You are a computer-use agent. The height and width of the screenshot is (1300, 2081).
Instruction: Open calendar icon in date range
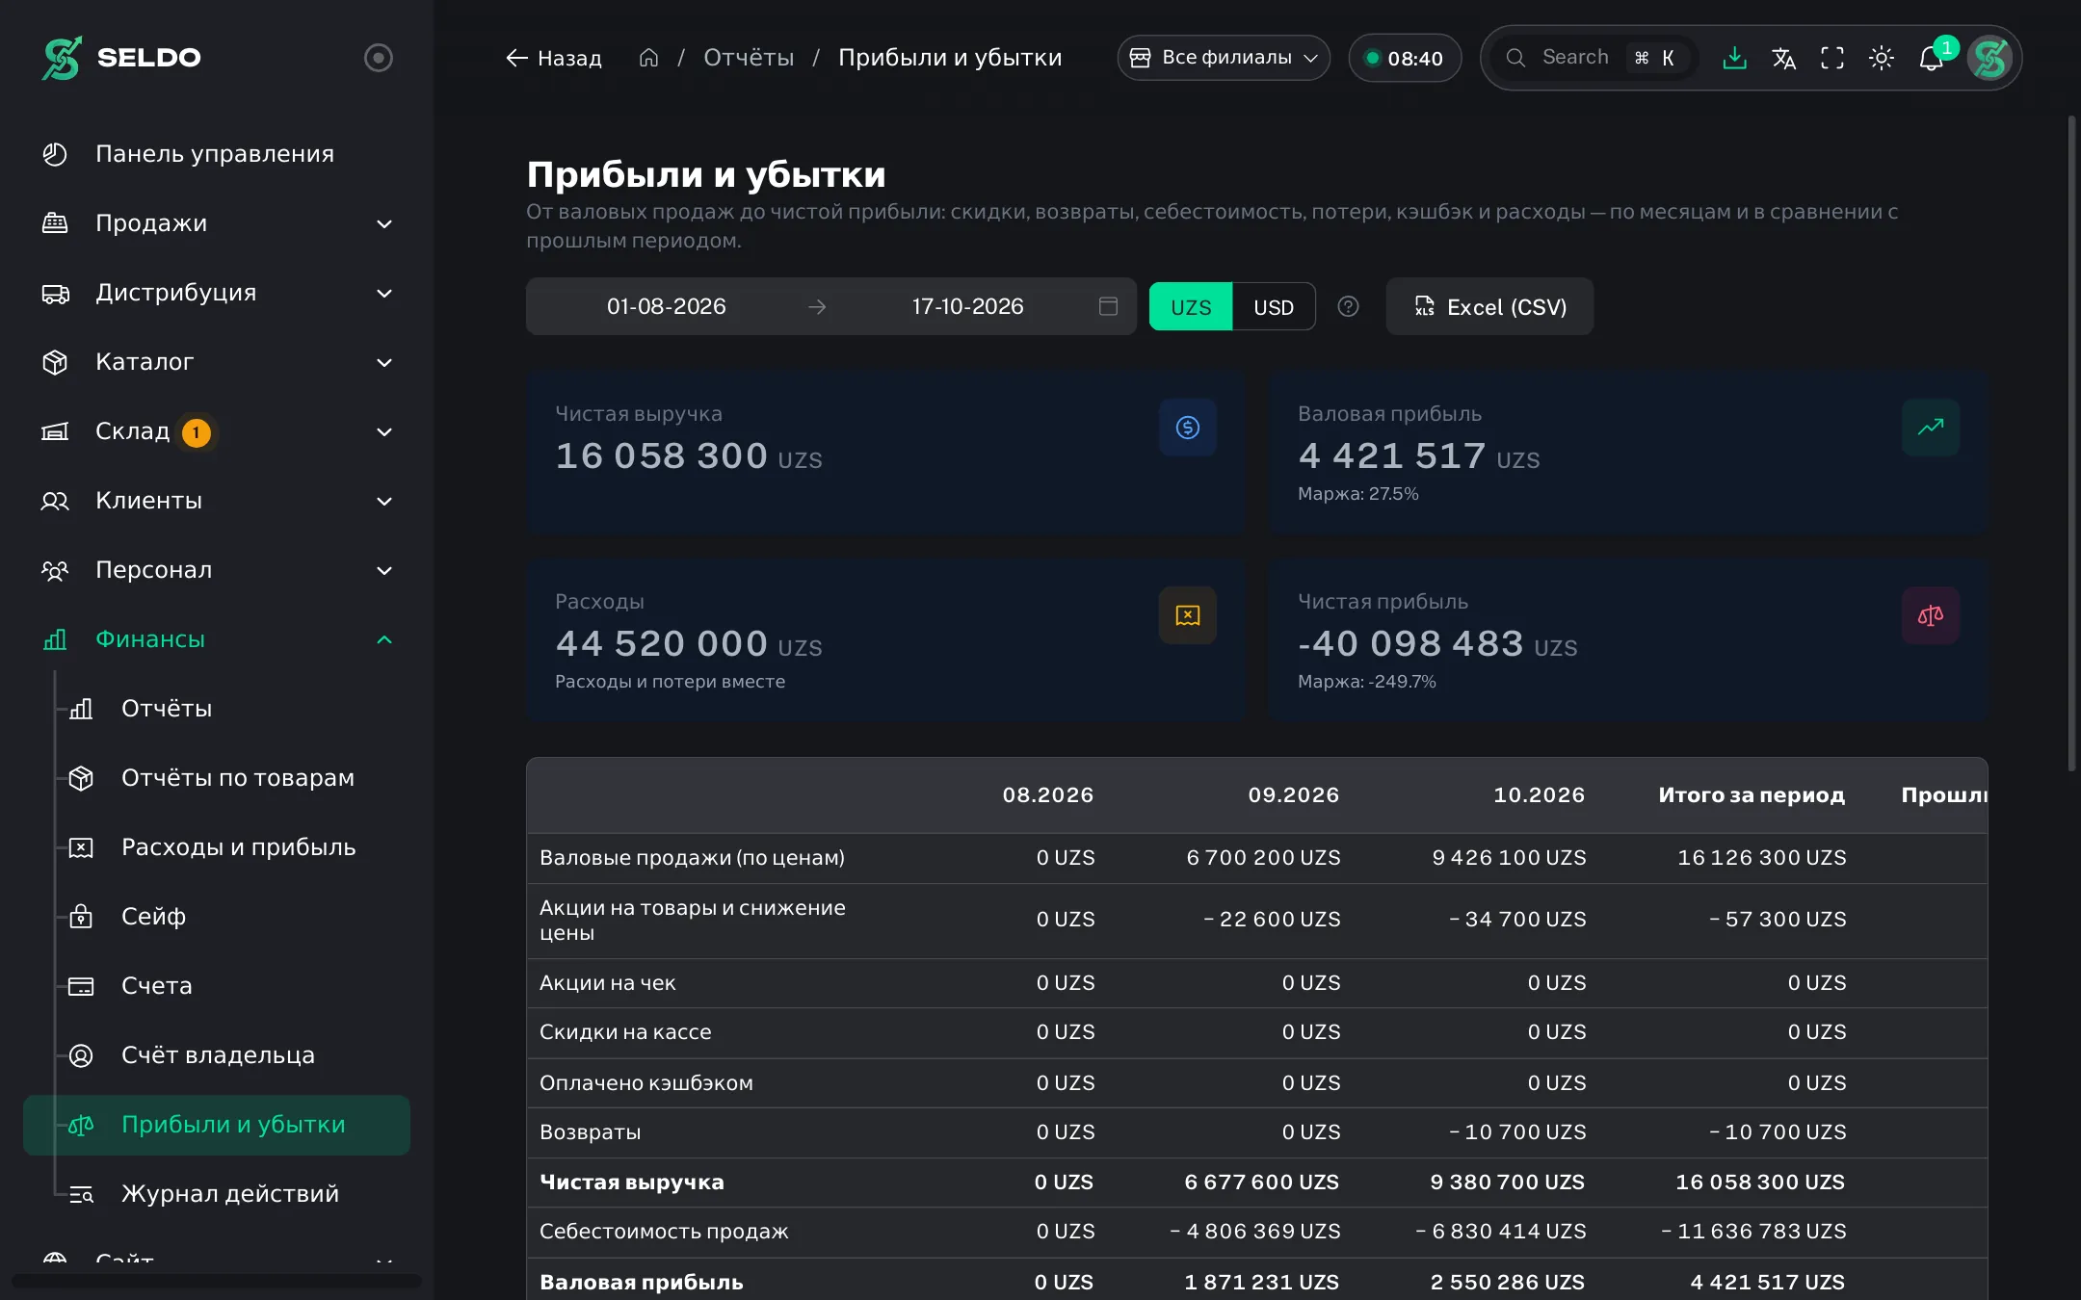(1108, 306)
